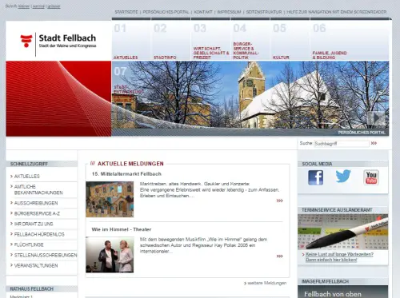Click the Aktuelle Meldungen heading
Image resolution: width=400 pixels, height=298 pixels.
click(130, 164)
